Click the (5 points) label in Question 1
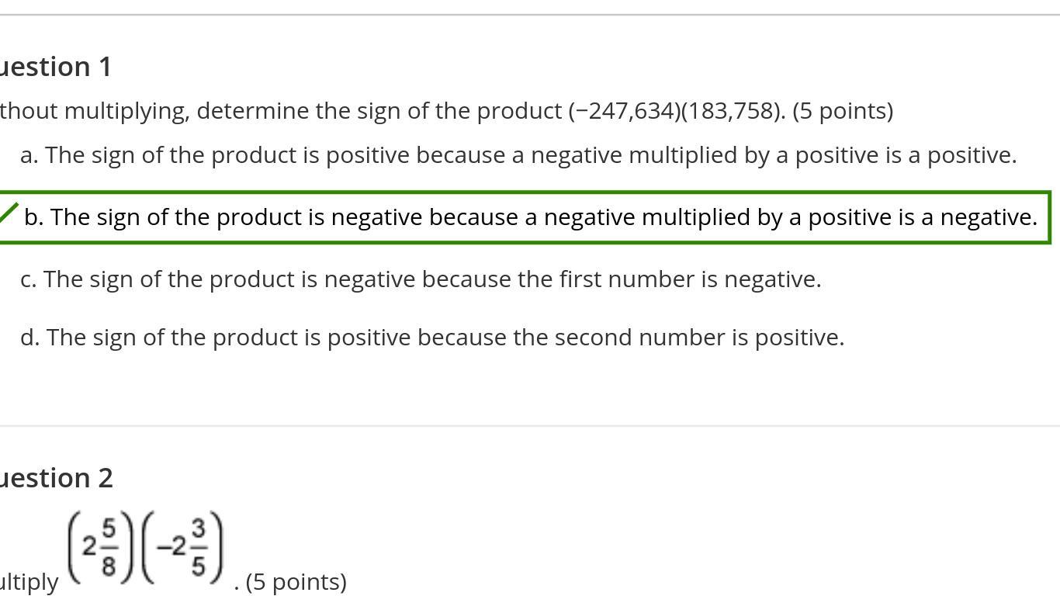Image resolution: width=1060 pixels, height=596 pixels. pyautogui.click(x=843, y=111)
